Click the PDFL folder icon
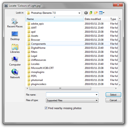The height and width of the screenshot is (128, 128). tap(29, 76)
